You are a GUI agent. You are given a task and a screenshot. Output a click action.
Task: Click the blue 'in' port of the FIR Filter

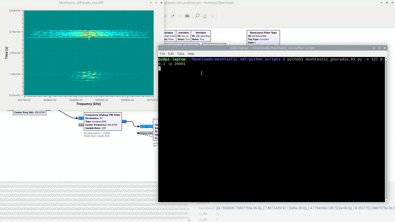click(81, 118)
